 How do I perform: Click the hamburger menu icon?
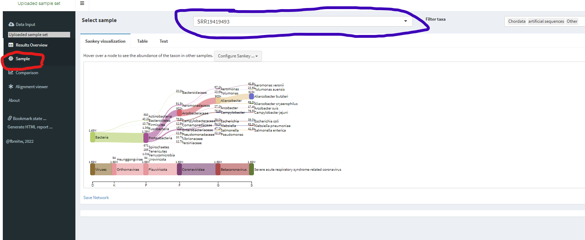pos(82,3)
